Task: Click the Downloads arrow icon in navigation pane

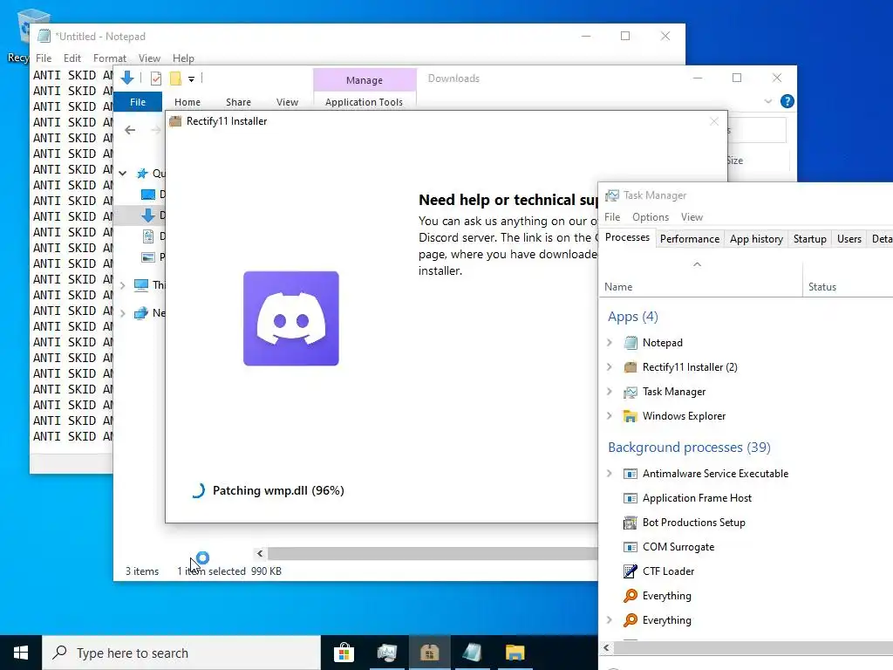Action: (148, 215)
